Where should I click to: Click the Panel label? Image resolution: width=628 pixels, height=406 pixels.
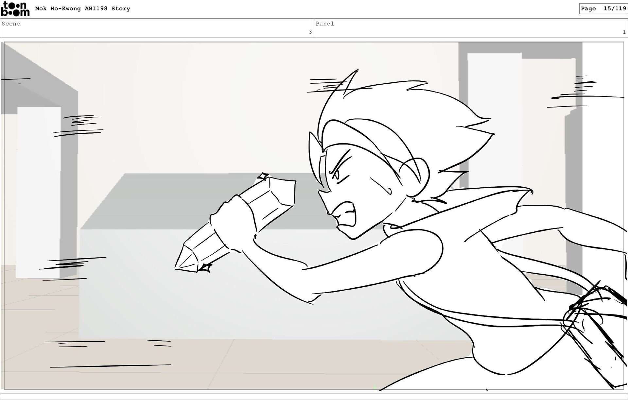point(324,24)
